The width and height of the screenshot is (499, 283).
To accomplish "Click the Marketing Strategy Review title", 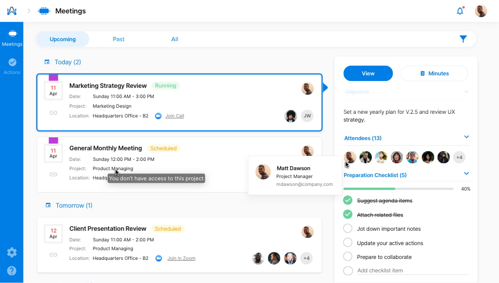I will coord(108,86).
